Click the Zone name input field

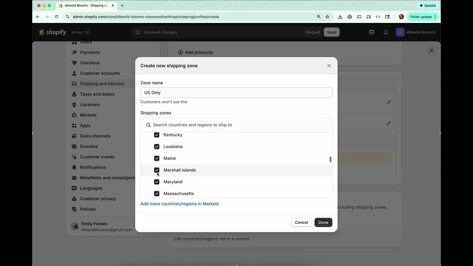coord(236,93)
